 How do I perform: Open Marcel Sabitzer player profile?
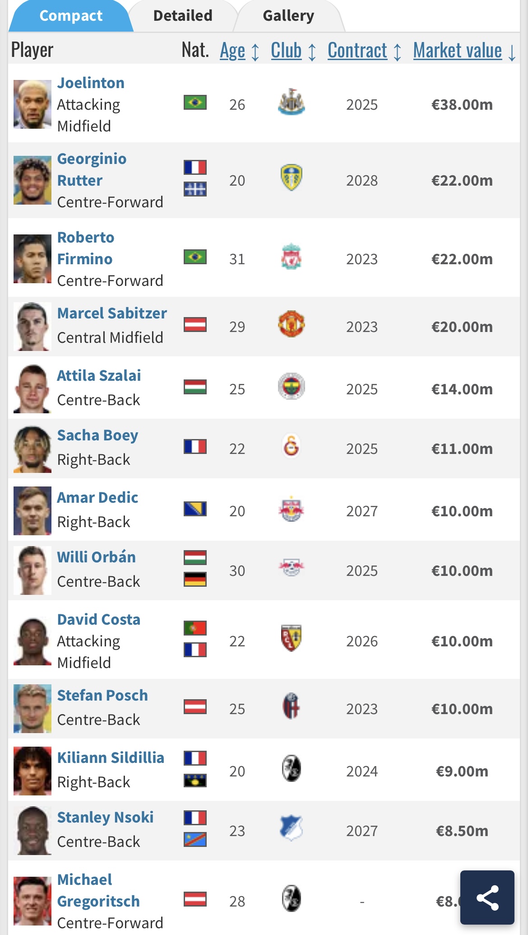click(x=112, y=313)
